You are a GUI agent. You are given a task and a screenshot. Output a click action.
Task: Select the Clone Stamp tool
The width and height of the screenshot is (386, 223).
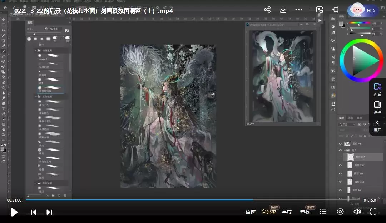click(x=4, y=72)
